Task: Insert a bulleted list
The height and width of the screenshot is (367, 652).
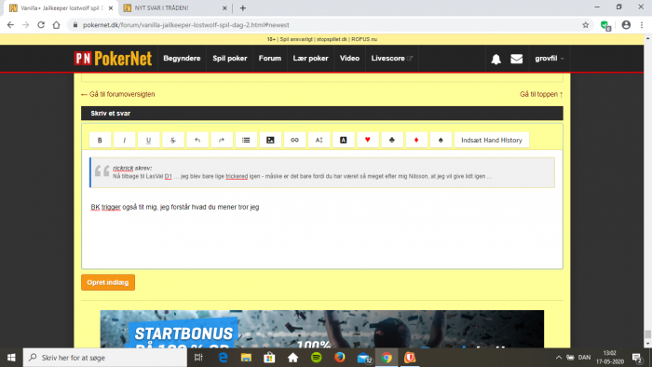Action: pyautogui.click(x=246, y=140)
